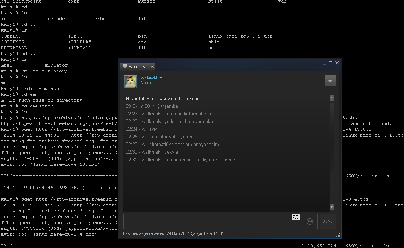Click 'linux_base-fc6-6_5.tbz' in terminal listing
Viewport: 404px width, 248px height.
coord(240,36)
